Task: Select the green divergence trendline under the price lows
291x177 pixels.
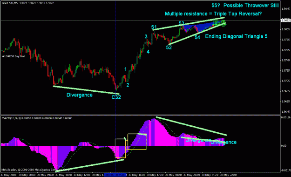Action: (x=86, y=90)
